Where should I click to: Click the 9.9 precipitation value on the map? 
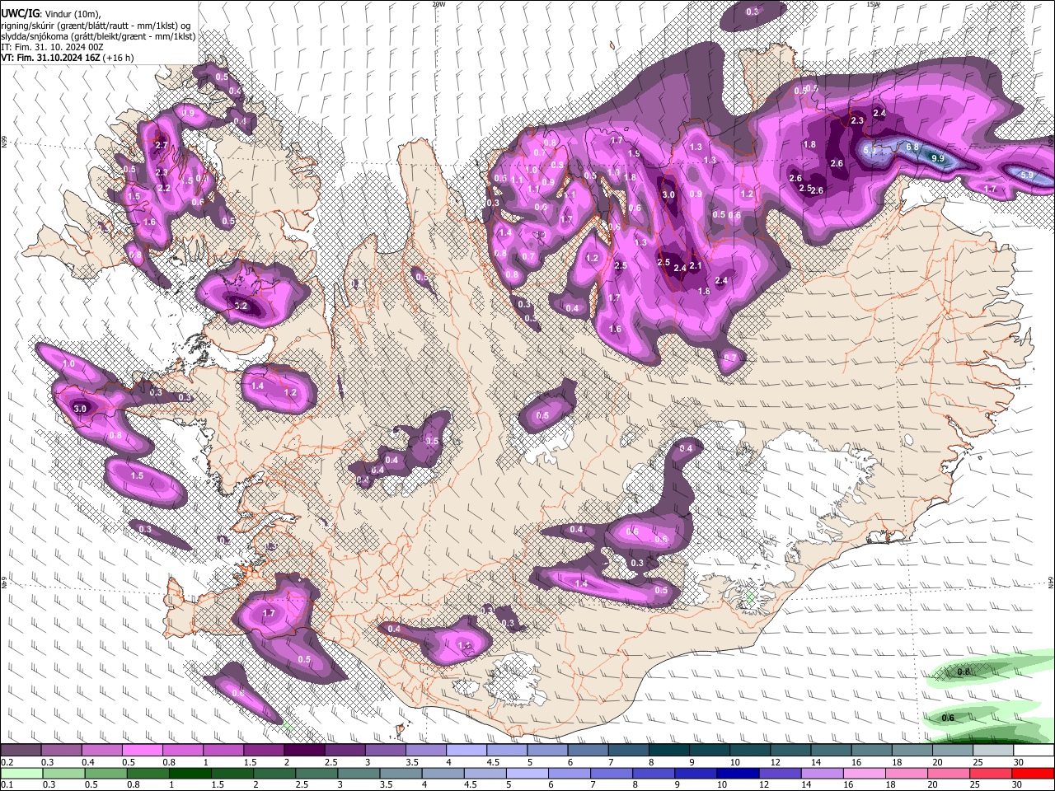tap(937, 158)
